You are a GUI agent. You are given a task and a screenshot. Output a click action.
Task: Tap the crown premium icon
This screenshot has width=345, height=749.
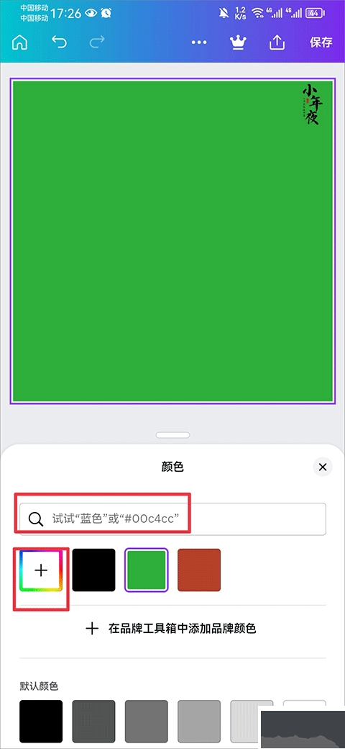(x=237, y=42)
